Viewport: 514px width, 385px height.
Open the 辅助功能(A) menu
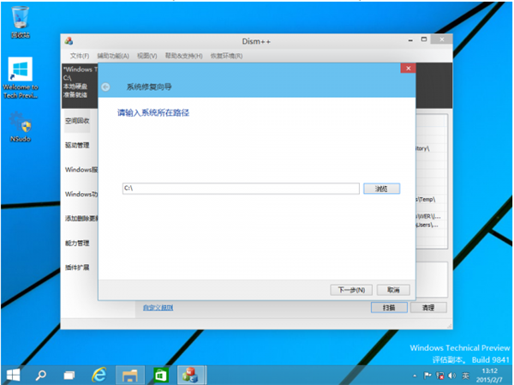(x=113, y=56)
